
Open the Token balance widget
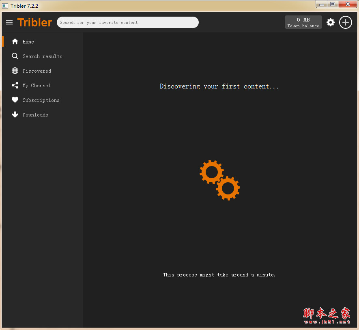[x=303, y=22]
